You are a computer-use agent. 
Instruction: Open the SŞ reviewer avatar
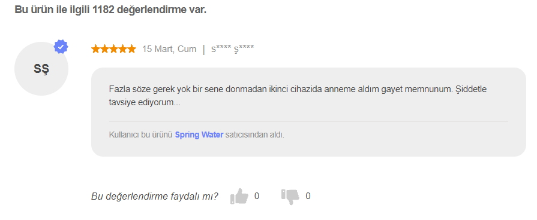(41, 69)
